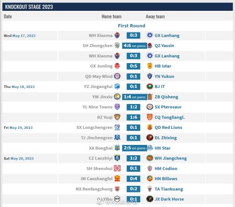
Task: Click the HB Istar team crest icon
Action: [x=150, y=66]
